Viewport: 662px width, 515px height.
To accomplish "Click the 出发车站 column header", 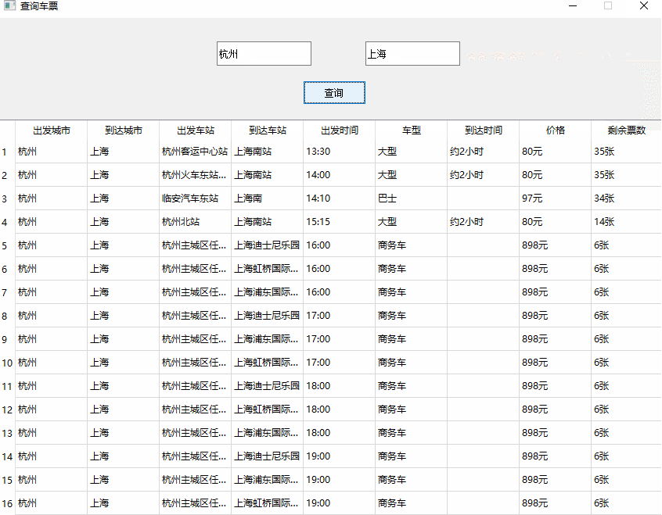I will tap(195, 130).
